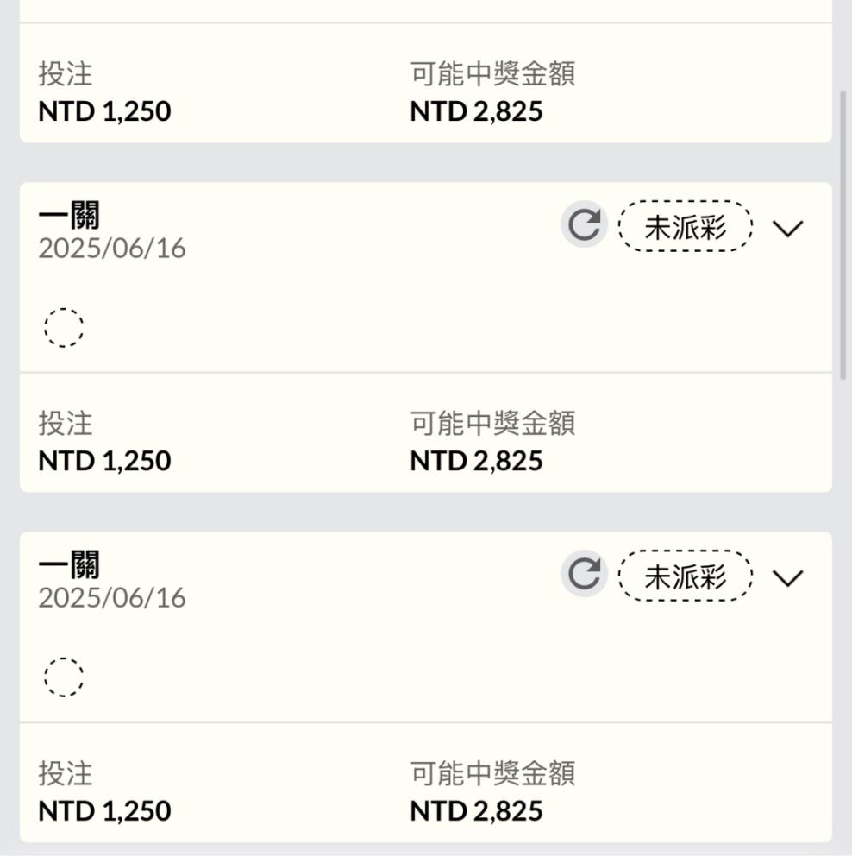Screen dimensions: 852x863
Task: Click the 2025/06/16 date in the middle card
Action: pyautogui.click(x=111, y=249)
